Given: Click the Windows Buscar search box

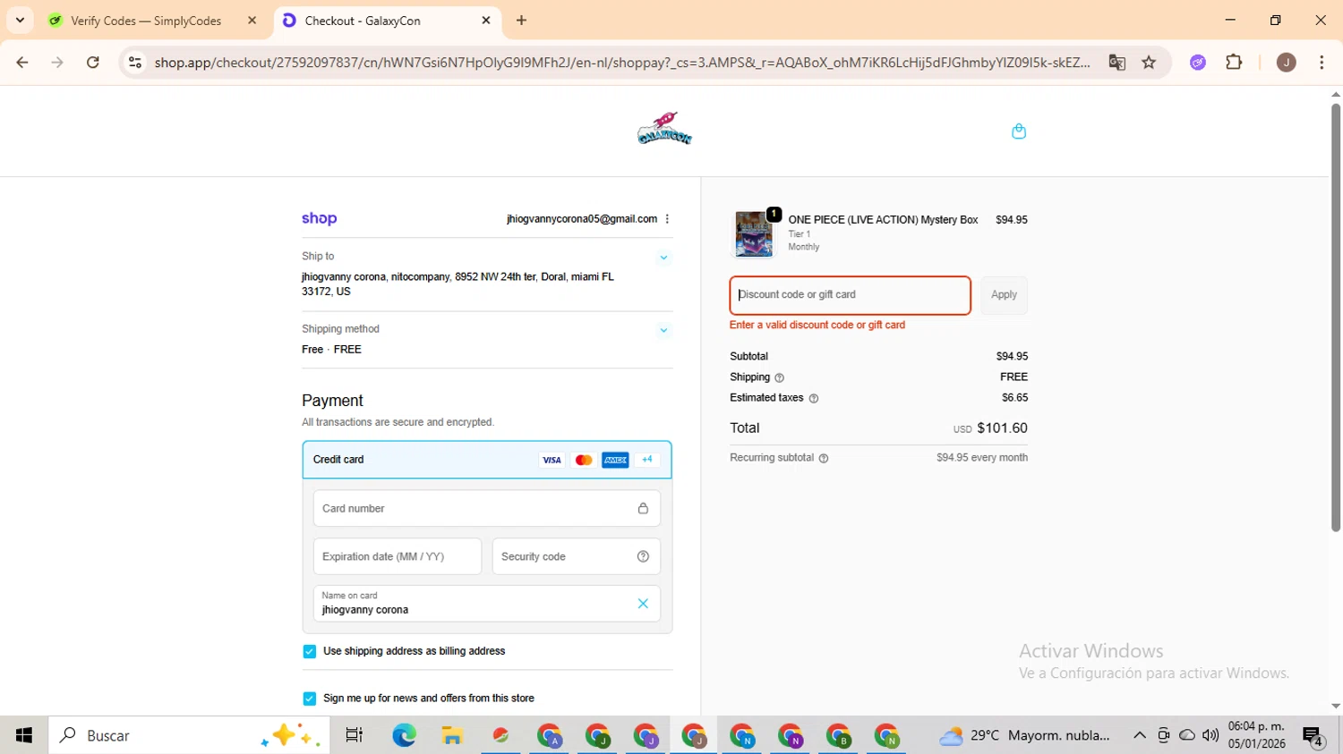Looking at the screenshot, I should pos(189,735).
